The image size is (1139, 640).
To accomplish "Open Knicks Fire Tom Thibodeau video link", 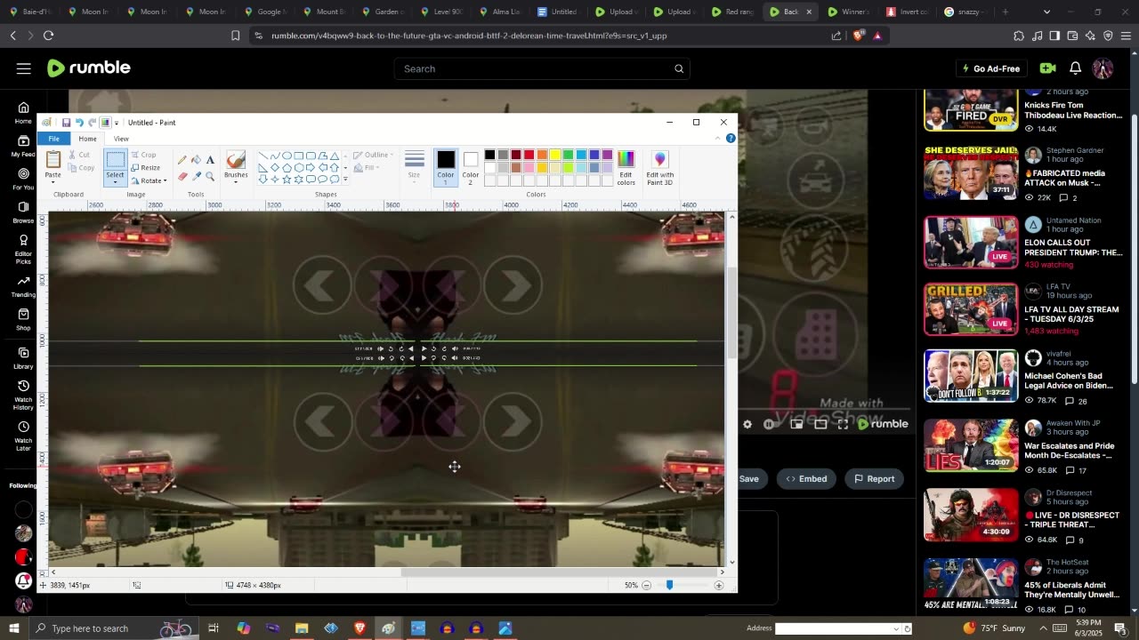I will point(1072,110).
